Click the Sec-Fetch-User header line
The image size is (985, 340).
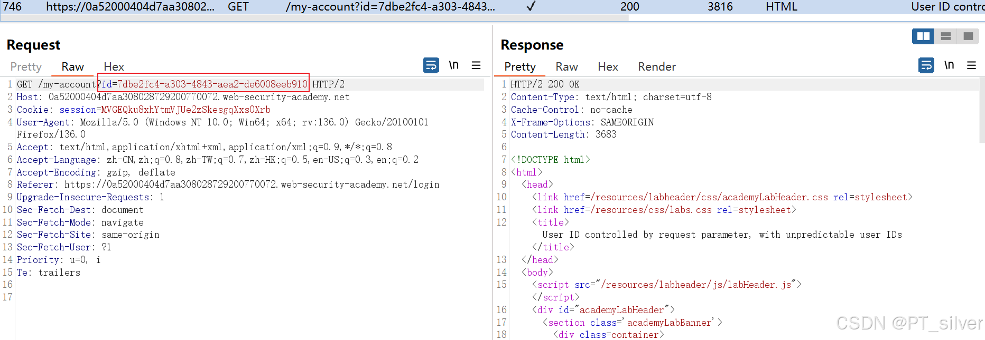tap(64, 247)
